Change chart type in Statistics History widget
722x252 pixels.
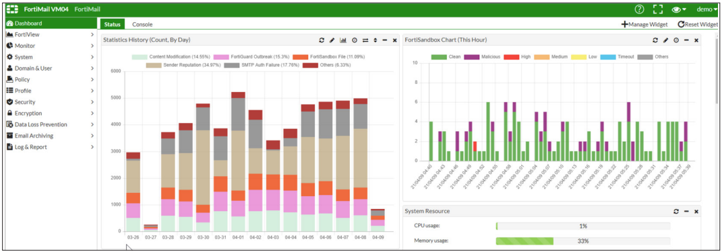coord(343,40)
